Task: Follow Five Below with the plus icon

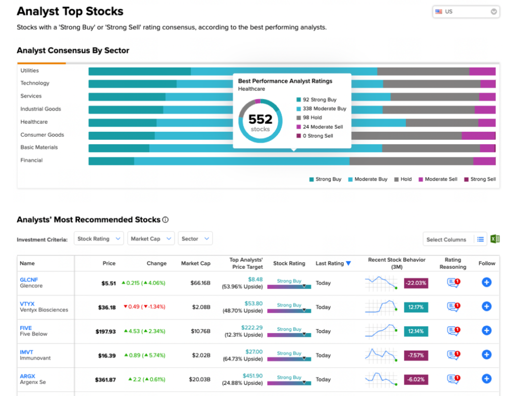Action: pyautogui.click(x=486, y=330)
